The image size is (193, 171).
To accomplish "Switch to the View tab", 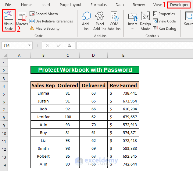I will click(x=157, y=5).
